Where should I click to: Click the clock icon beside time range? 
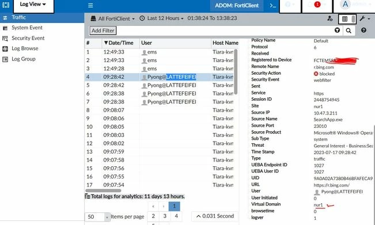coord(142,18)
